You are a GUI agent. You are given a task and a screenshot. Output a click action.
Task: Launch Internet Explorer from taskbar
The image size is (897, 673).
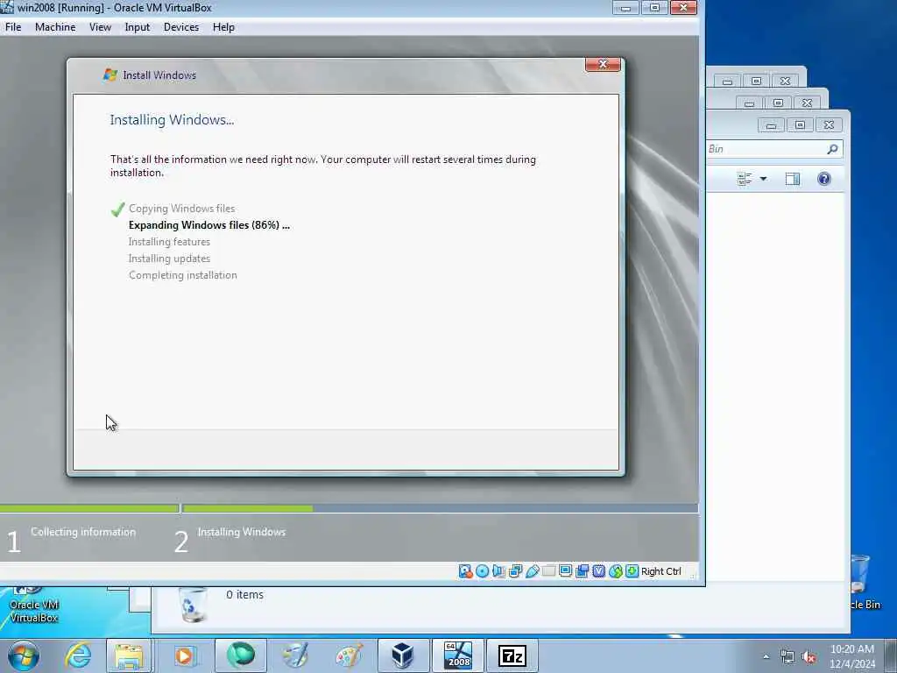[78, 655]
